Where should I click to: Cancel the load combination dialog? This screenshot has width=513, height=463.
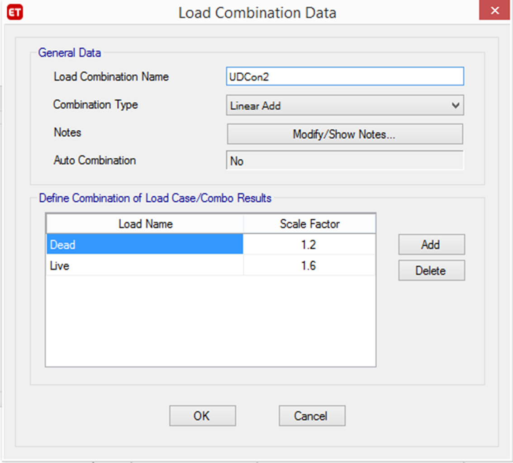[x=312, y=416]
